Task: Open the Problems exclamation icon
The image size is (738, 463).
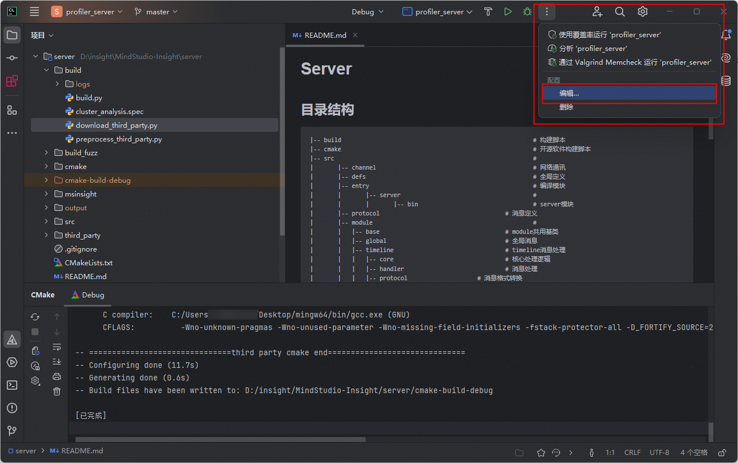Action: pos(12,408)
